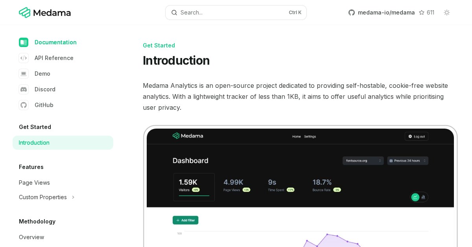472x247 pixels.
Task: Click the GitHub icon beside medama-io/medama
Action: coord(352,13)
